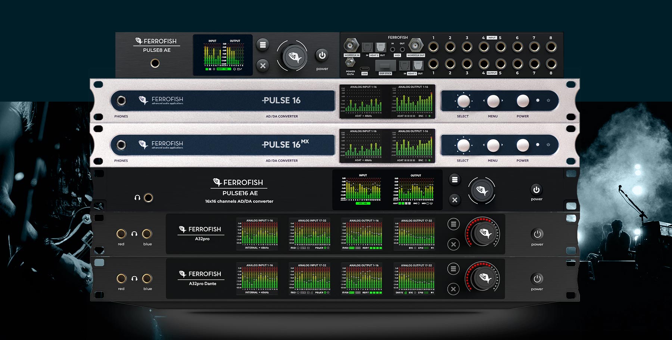This screenshot has height=340, width=672.
Task: Open the hamburger menu on PULSE16 AE
Action: [454, 180]
